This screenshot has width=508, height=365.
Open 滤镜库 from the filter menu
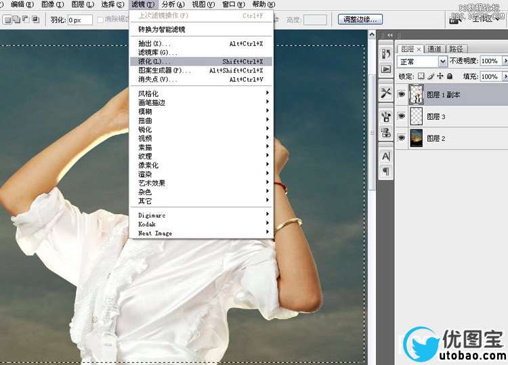click(201, 52)
